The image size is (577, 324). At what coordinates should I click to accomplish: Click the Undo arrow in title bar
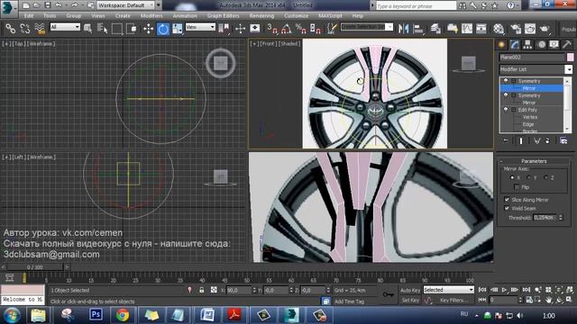tap(58, 5)
